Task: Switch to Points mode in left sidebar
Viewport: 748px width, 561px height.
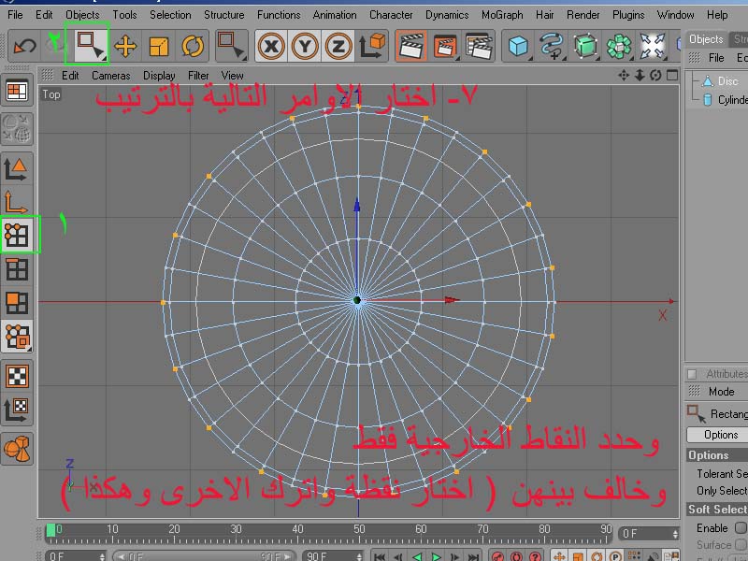Action: pos(18,235)
